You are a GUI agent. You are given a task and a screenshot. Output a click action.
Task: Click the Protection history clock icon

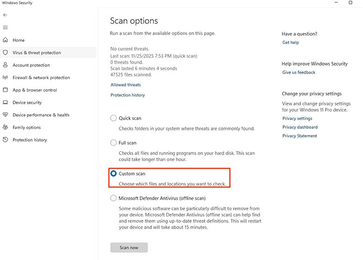[x=5, y=139]
